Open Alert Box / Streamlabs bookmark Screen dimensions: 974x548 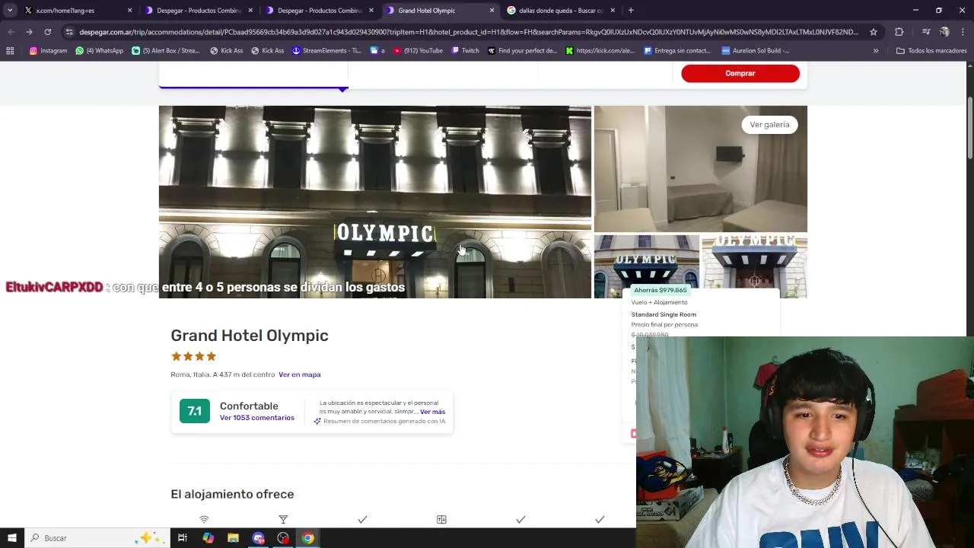166,51
